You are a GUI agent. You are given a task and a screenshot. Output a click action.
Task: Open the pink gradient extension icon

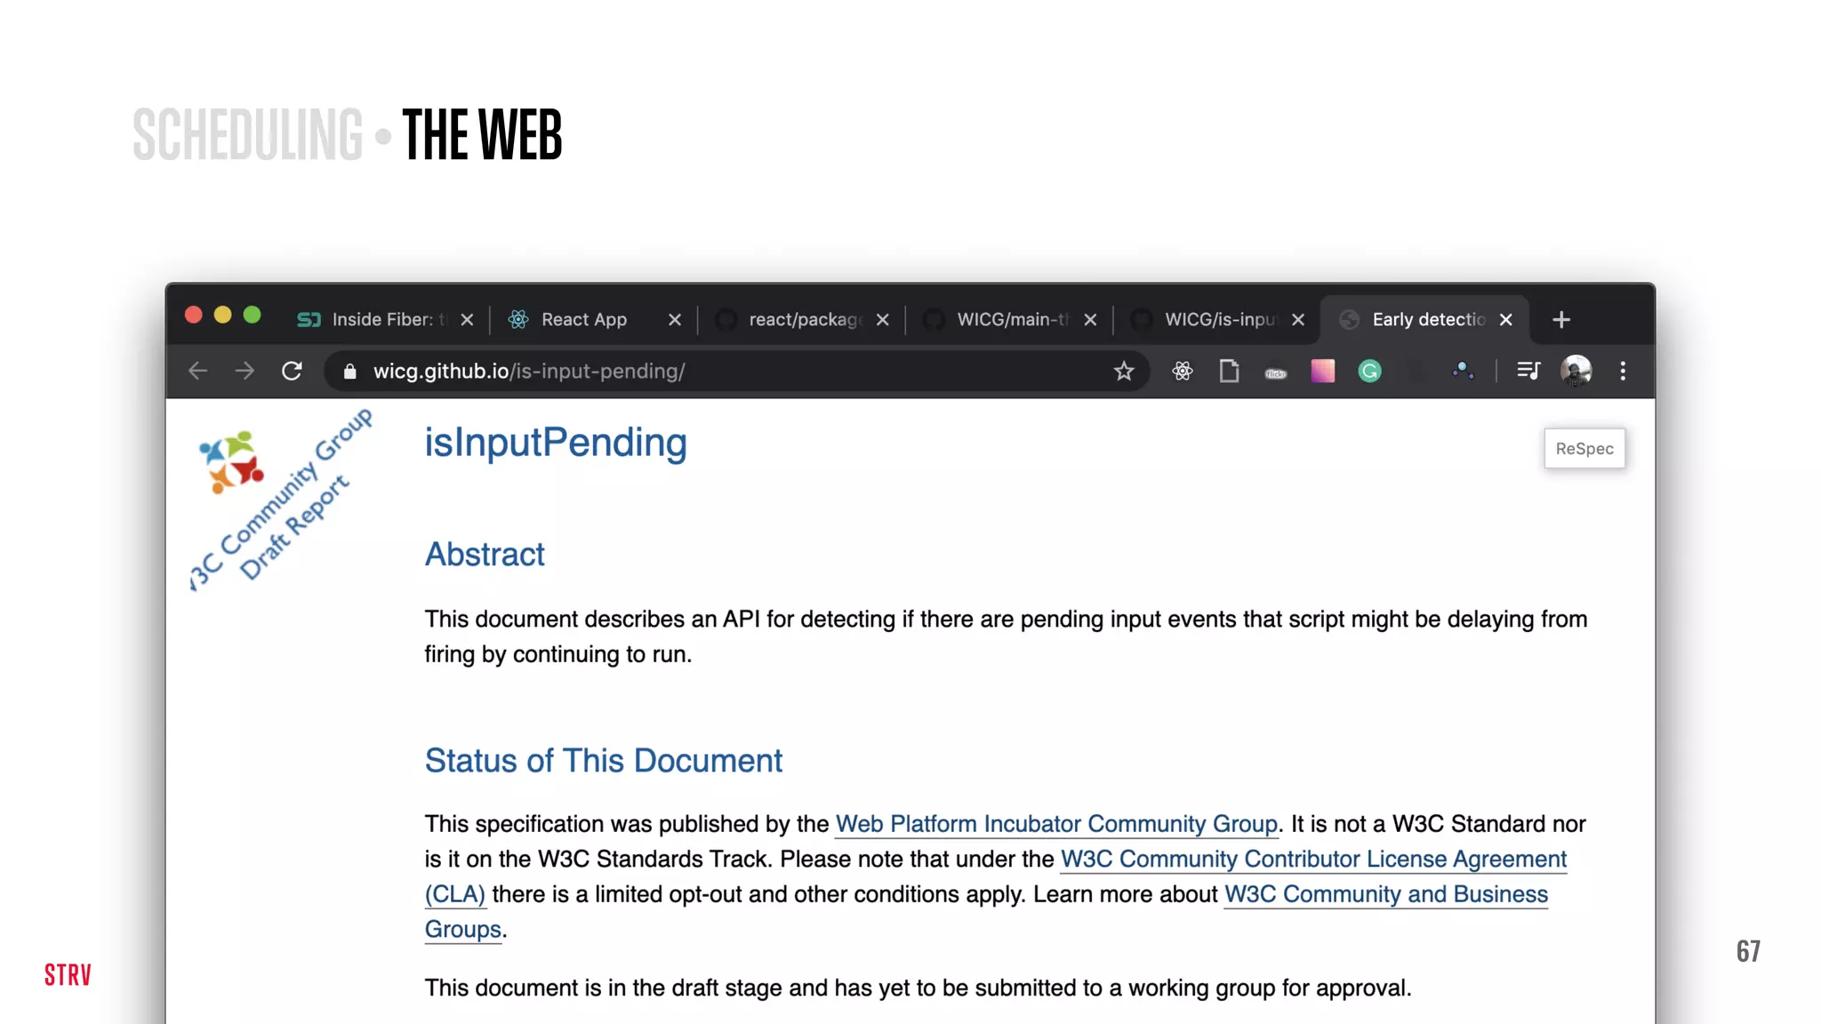tap(1323, 371)
